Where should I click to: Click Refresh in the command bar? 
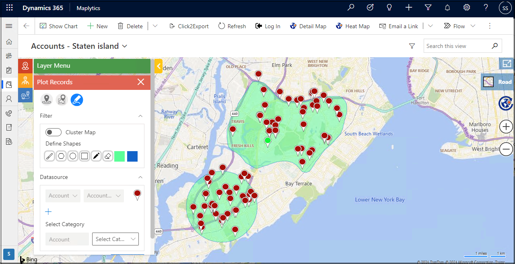232,26
